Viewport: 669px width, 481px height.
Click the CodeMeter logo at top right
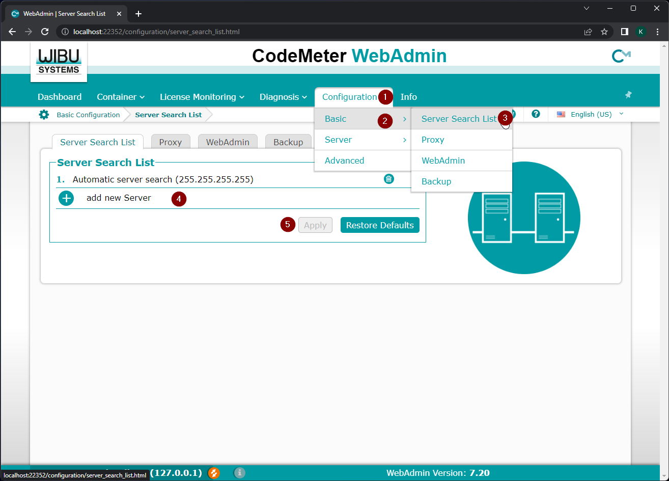pyautogui.click(x=621, y=56)
